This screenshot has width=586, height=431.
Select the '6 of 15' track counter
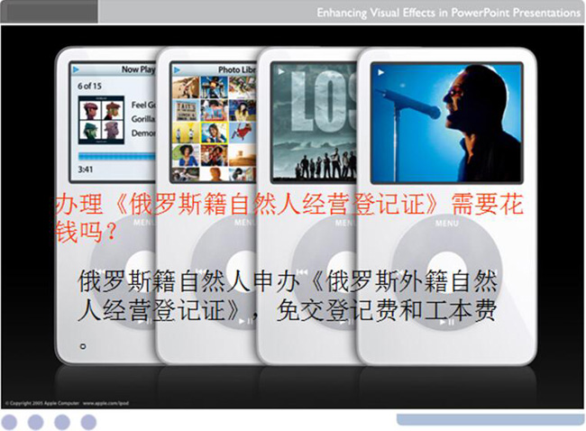(89, 86)
